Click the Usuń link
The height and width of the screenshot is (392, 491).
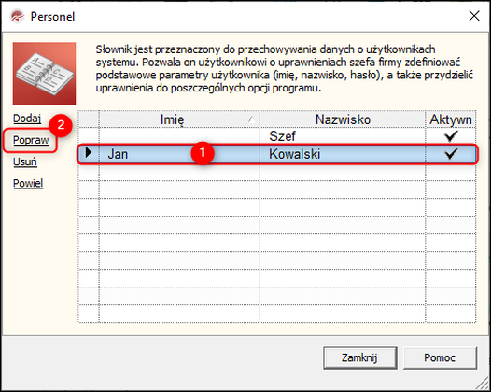tap(25, 161)
